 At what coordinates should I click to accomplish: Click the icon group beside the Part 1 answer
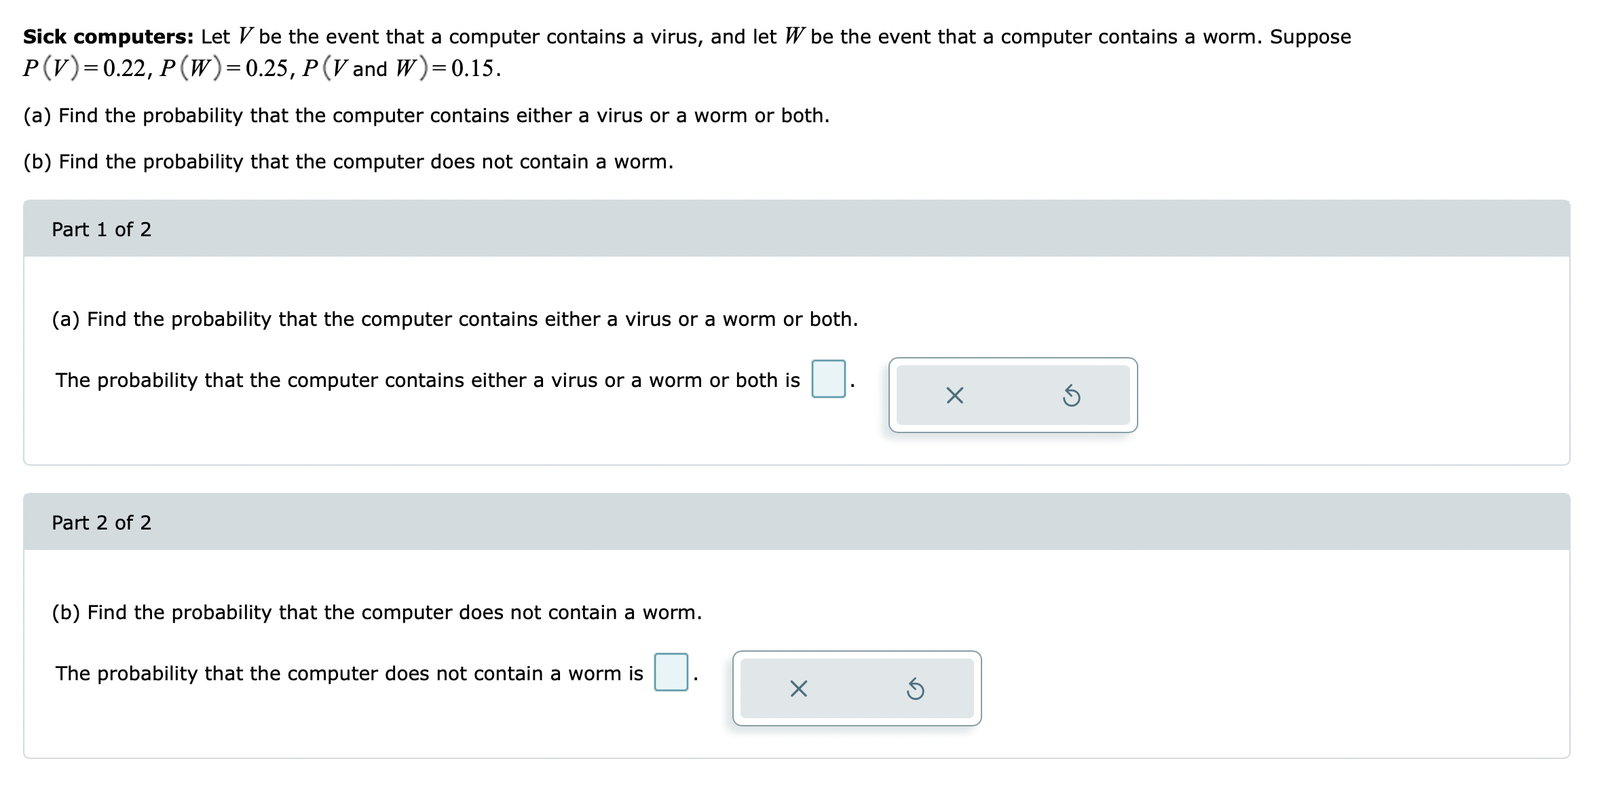(1013, 396)
